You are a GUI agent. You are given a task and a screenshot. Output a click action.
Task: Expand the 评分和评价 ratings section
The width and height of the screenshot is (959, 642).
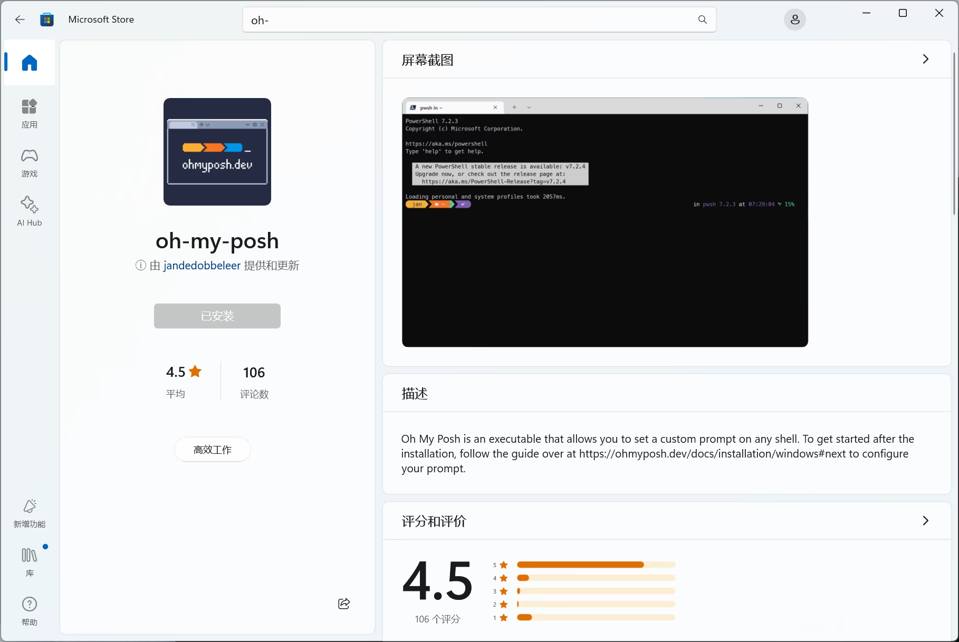[925, 520]
